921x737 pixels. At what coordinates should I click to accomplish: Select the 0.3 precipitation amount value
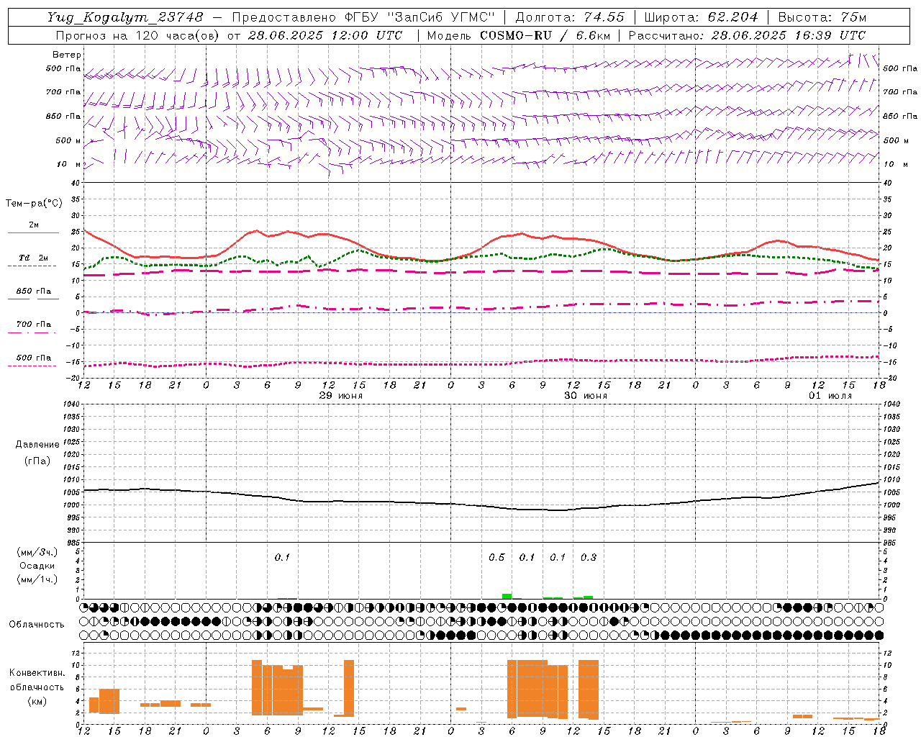pos(589,558)
